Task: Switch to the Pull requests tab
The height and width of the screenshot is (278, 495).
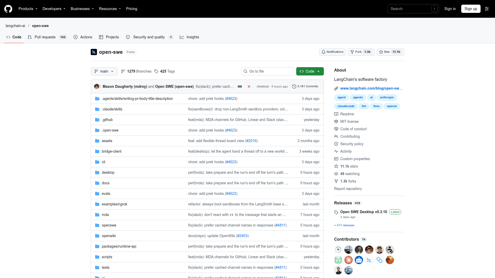Action: 47,37
